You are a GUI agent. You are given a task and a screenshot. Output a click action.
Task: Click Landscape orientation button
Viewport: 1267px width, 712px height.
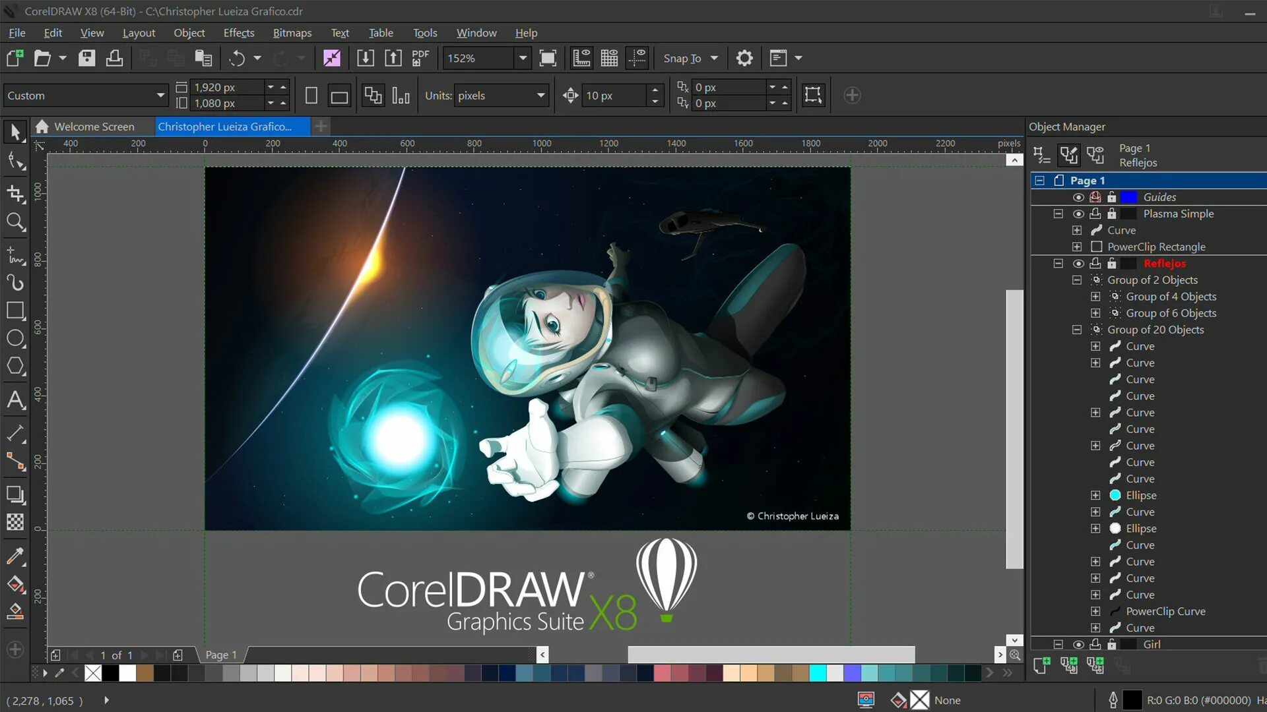339,96
